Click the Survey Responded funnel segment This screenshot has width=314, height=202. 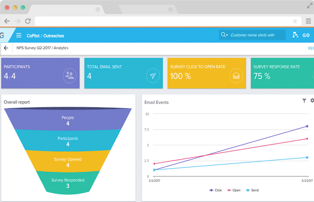68,183
